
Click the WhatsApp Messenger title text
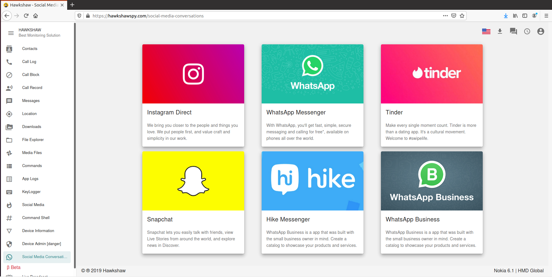(x=296, y=112)
